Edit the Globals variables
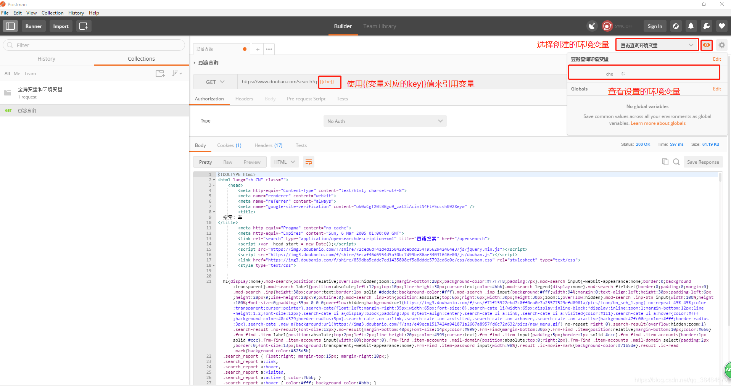Viewport: 731px width, 387px height. (717, 89)
